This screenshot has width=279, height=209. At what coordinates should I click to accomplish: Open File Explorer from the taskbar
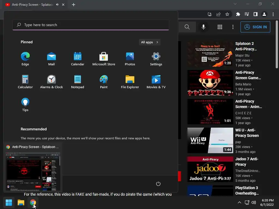pos(21,202)
